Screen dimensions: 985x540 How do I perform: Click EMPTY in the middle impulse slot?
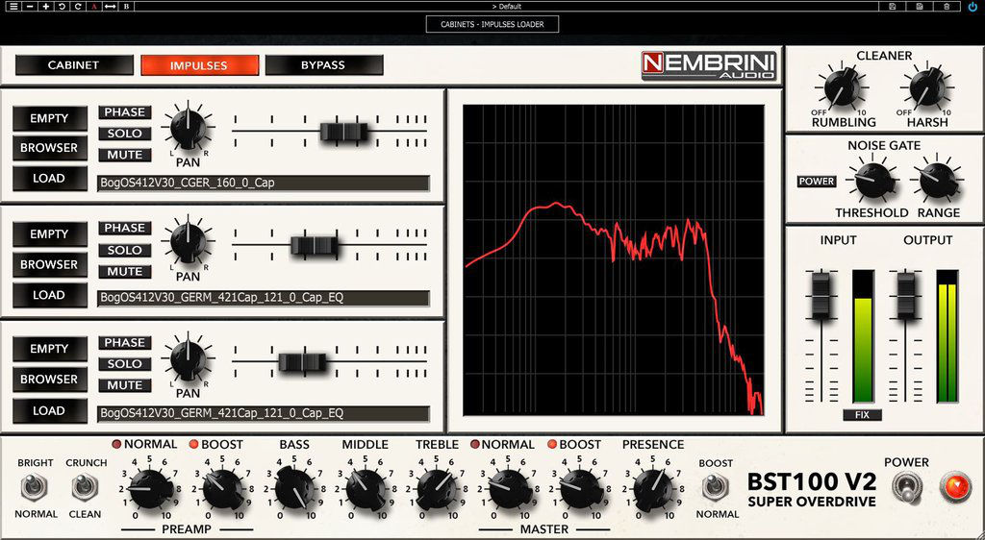[x=50, y=233]
